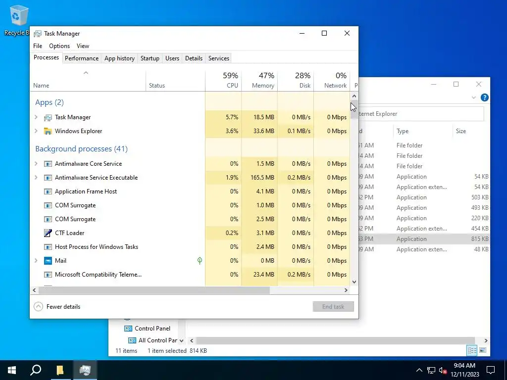Viewport: 507px width, 380px height.
Task: Expand the Mail process row
Action: point(36,260)
